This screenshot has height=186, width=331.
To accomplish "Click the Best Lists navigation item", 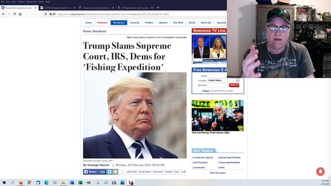I will coord(206,23).
